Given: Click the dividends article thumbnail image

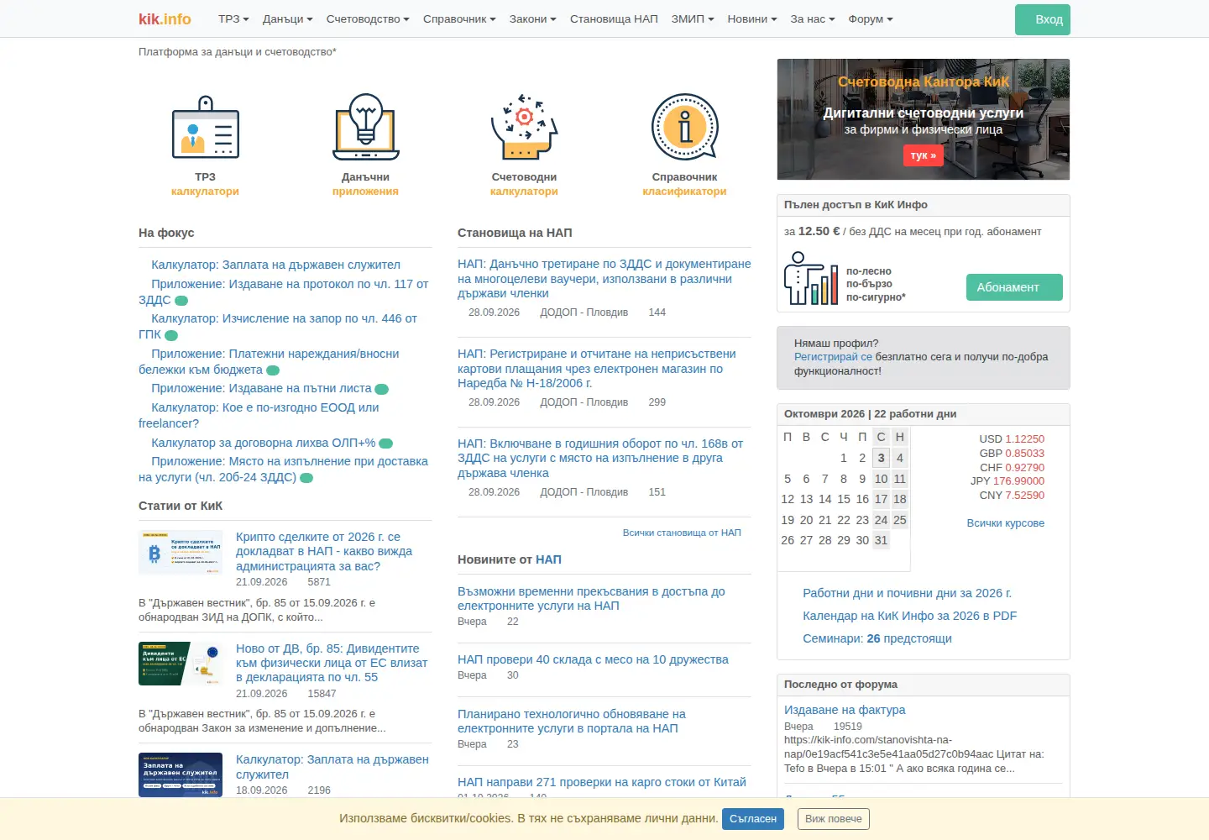Looking at the screenshot, I should 181,664.
